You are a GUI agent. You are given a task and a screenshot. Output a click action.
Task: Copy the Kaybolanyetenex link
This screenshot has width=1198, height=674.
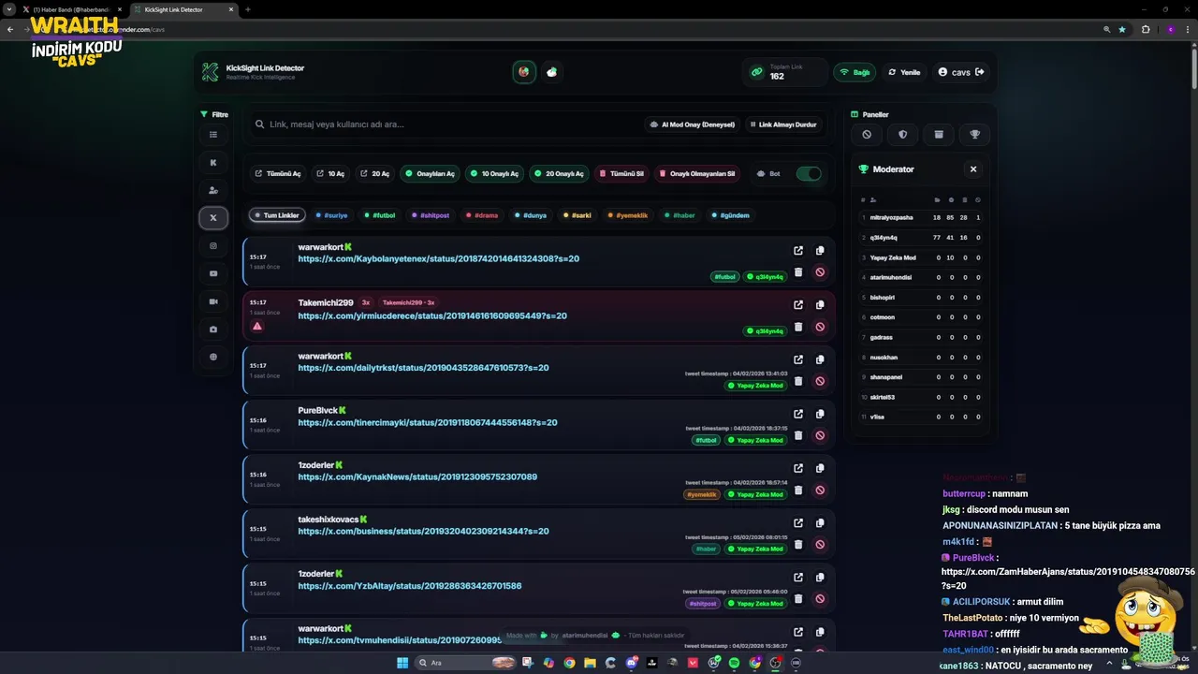(820, 251)
